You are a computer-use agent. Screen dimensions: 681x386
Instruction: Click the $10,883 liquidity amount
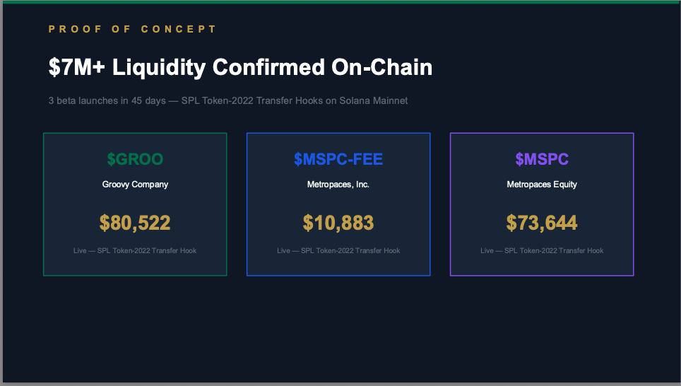[x=338, y=223]
